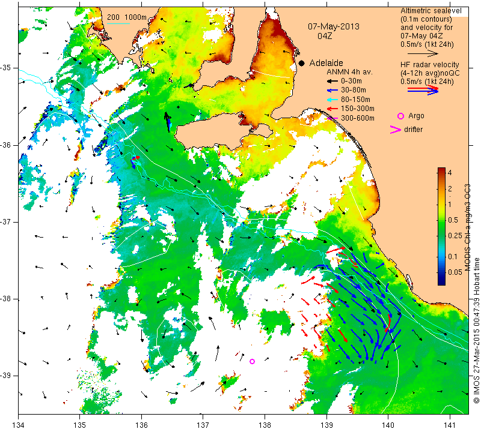Click the 150-300m depth label
The width and height of the screenshot is (481, 432).
tap(358, 109)
